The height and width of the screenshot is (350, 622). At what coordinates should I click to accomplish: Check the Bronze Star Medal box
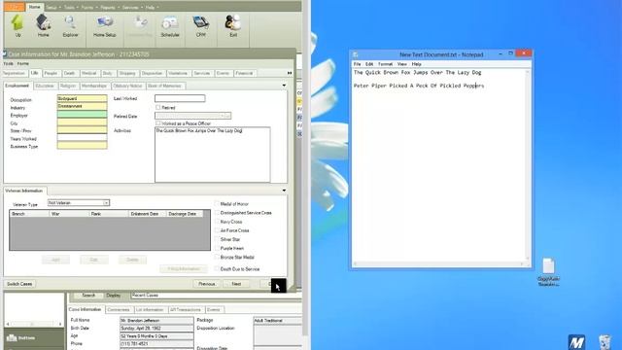[x=217, y=257]
